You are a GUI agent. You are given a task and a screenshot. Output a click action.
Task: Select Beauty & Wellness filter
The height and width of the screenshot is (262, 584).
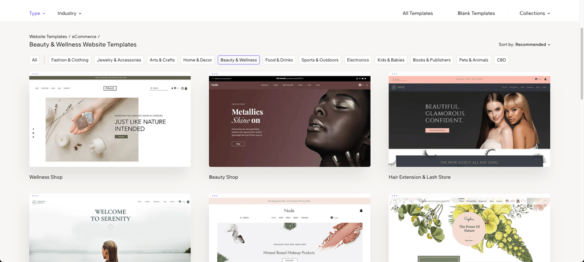239,59
